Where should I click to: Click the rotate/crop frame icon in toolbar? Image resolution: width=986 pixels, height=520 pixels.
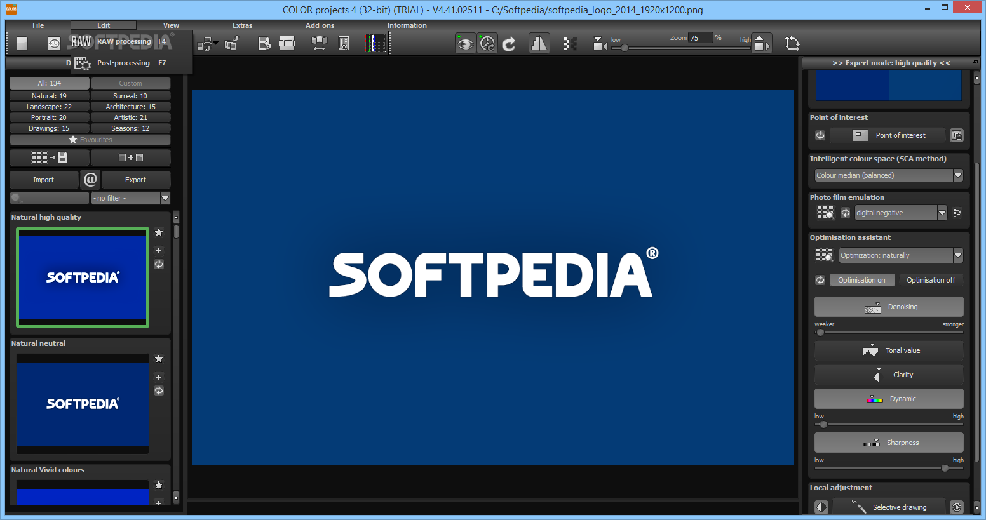(792, 43)
